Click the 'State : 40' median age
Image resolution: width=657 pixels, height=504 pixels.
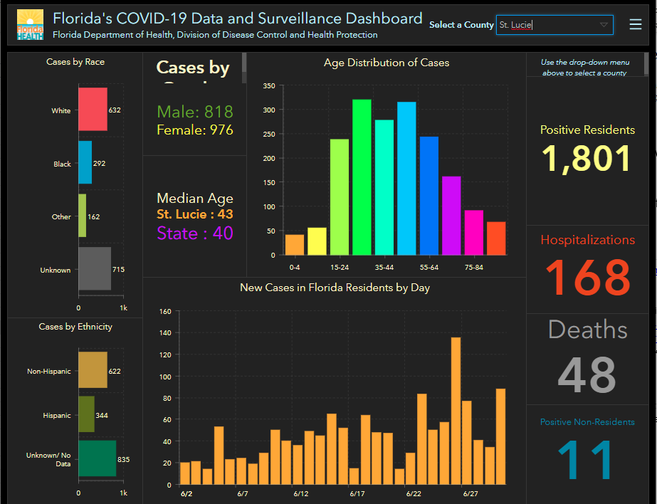[x=195, y=233]
